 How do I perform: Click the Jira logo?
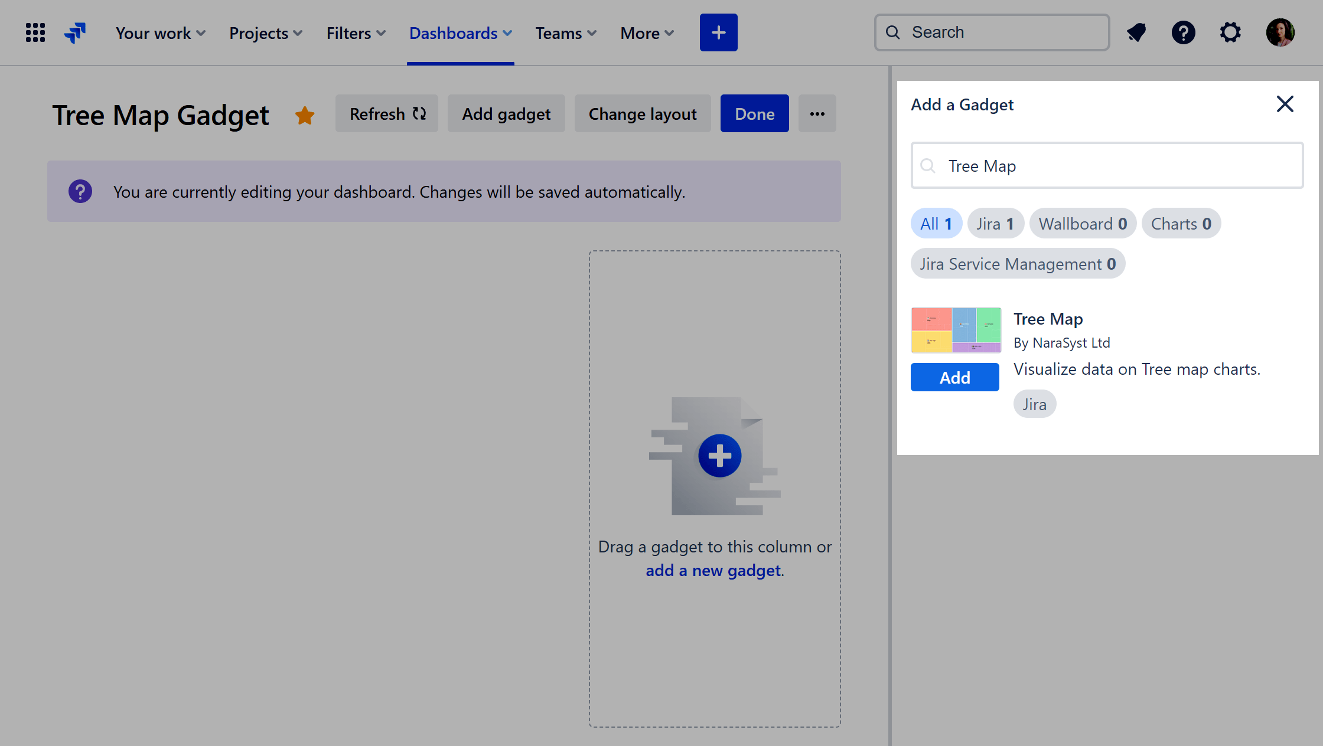(75, 32)
